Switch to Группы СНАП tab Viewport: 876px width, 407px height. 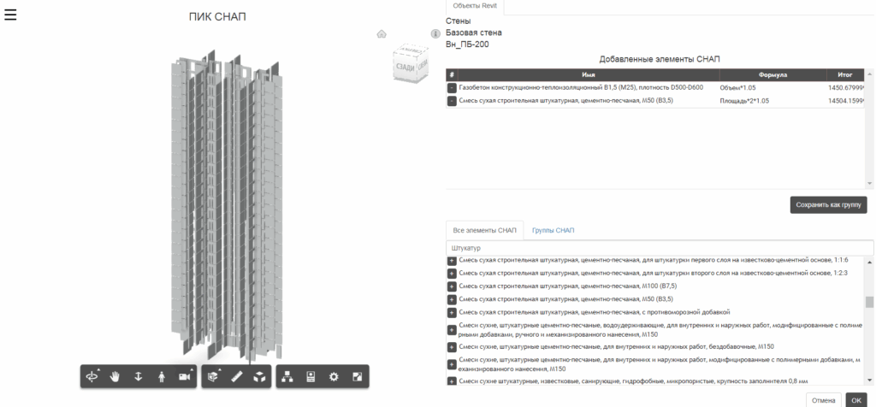tap(553, 230)
